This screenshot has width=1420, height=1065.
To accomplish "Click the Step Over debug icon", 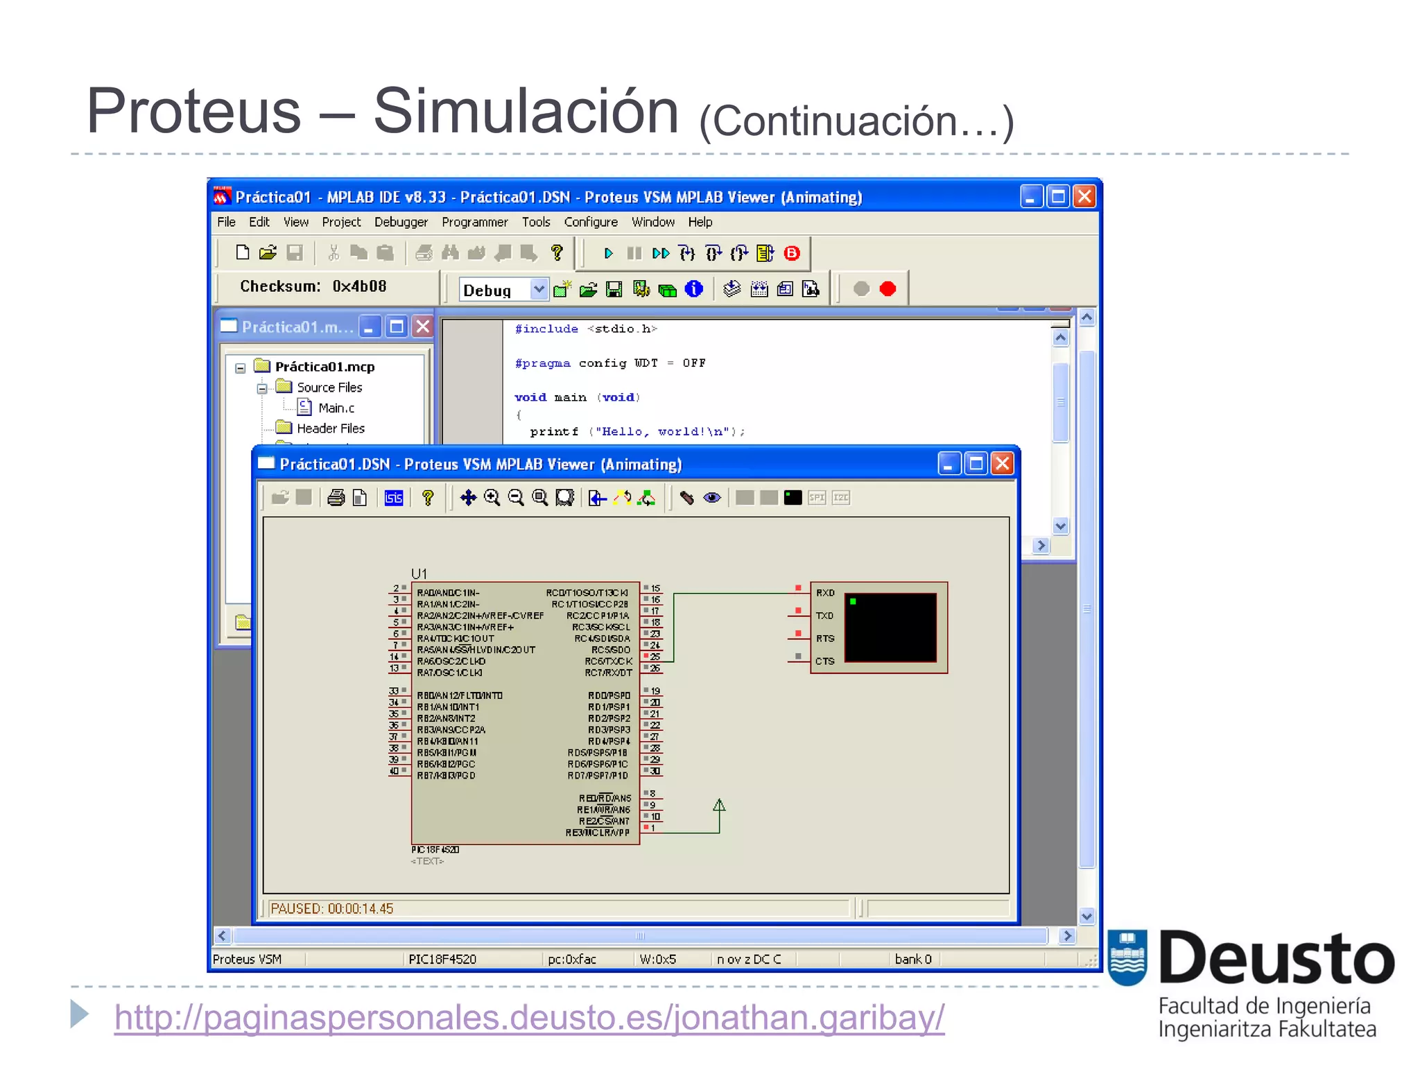I will [713, 254].
